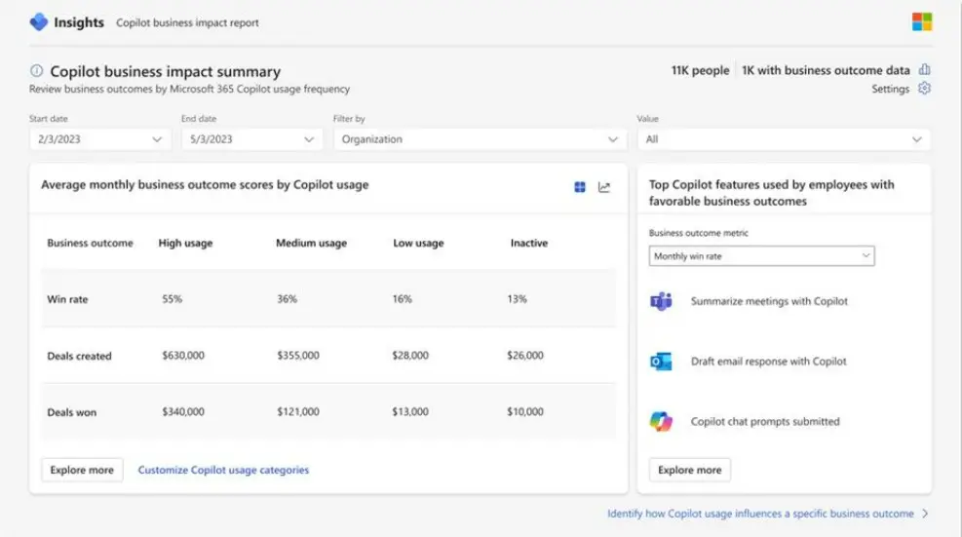Click the $26,000 deals created cell

tap(525, 356)
